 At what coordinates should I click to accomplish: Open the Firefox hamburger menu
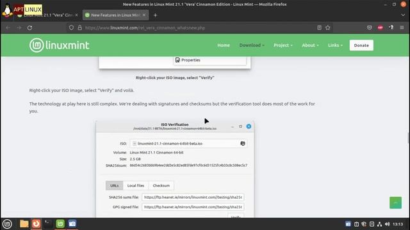[402, 27]
